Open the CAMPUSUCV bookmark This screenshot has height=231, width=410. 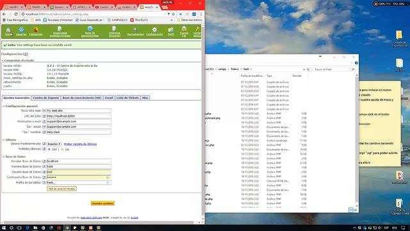pos(118,20)
